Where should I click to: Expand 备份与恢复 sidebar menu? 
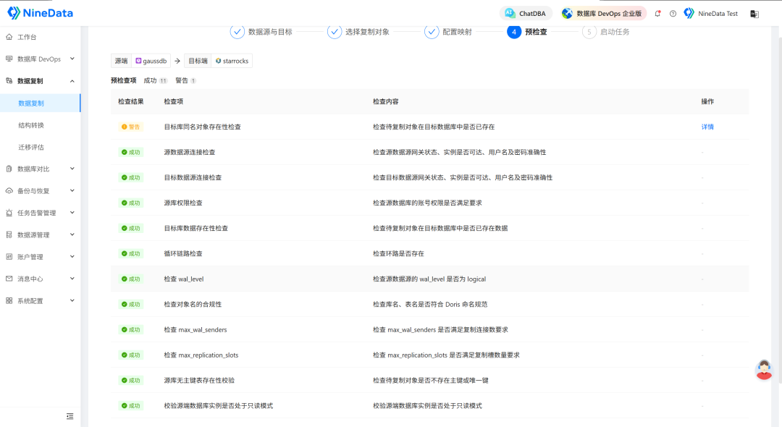40,191
